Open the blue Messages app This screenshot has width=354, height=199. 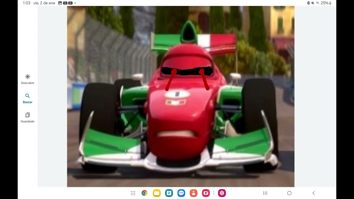click(x=181, y=193)
